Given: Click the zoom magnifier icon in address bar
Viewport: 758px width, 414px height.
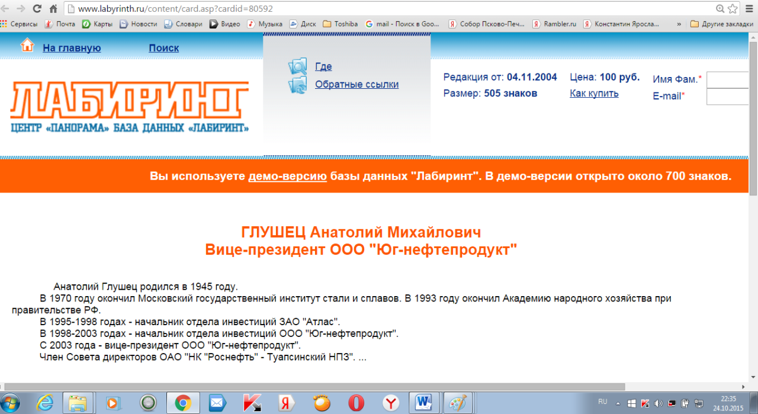Looking at the screenshot, I should (x=720, y=9).
